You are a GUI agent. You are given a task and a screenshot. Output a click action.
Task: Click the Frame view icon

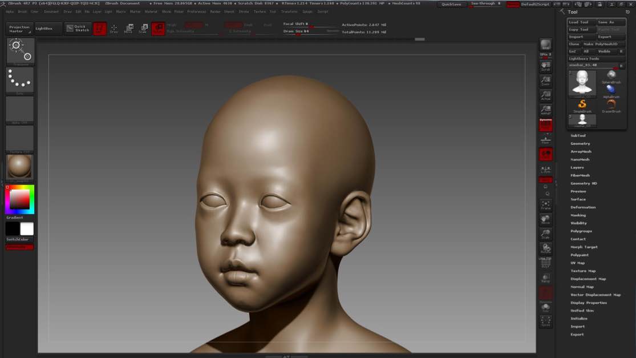pyautogui.click(x=546, y=204)
